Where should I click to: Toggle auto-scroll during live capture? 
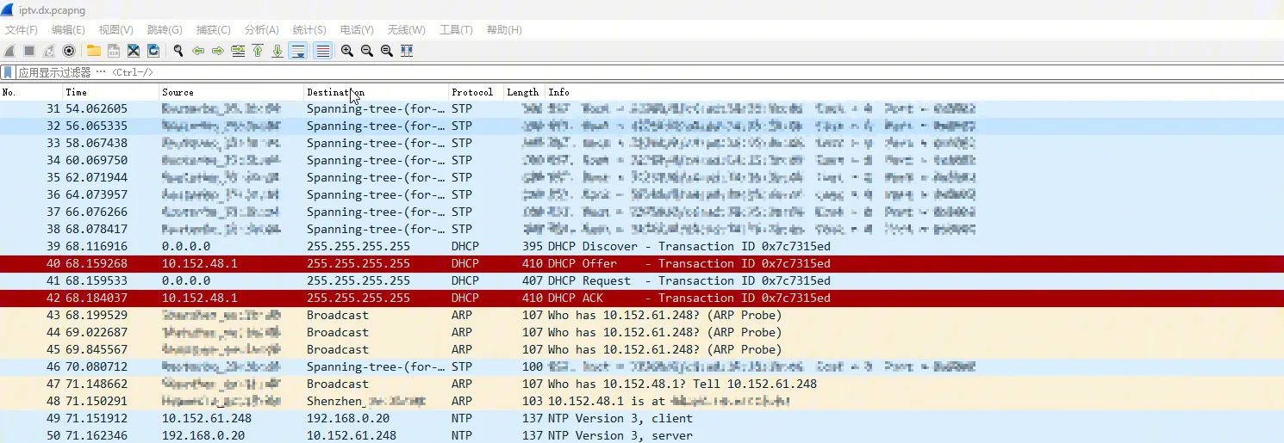point(297,51)
